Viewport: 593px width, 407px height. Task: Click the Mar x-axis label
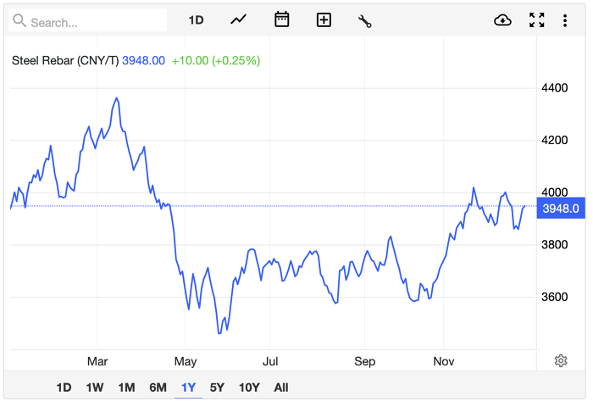pos(97,361)
